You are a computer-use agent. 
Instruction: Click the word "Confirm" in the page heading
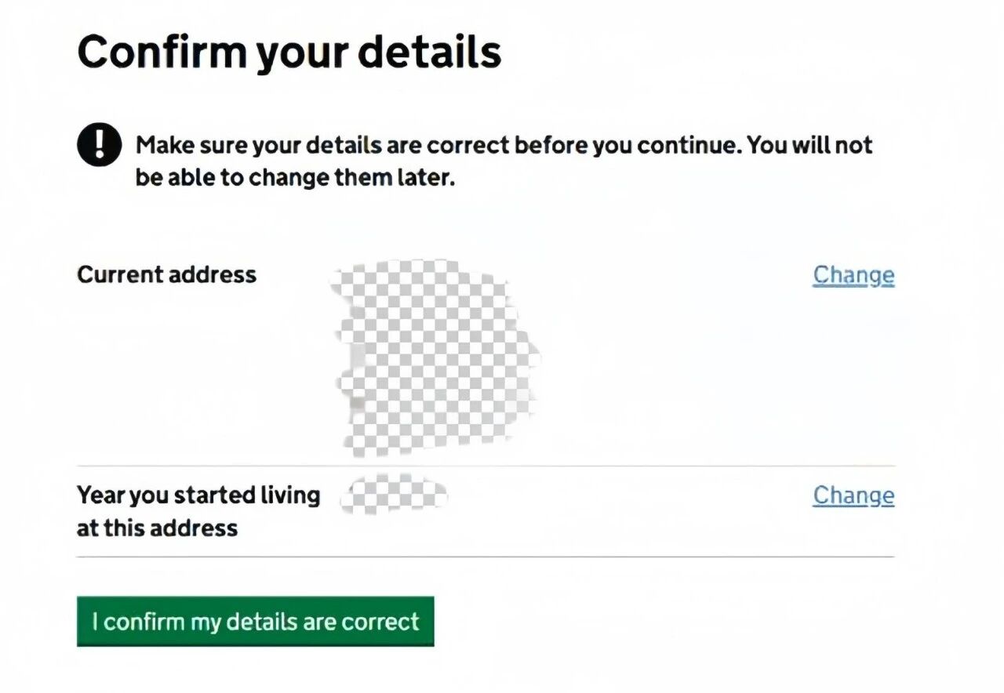pyautogui.click(x=160, y=53)
